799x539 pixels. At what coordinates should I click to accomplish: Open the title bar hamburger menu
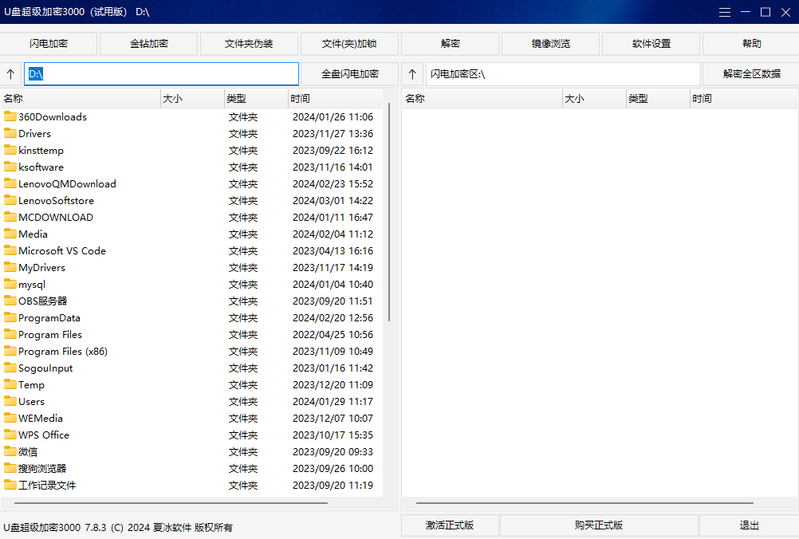(x=724, y=12)
